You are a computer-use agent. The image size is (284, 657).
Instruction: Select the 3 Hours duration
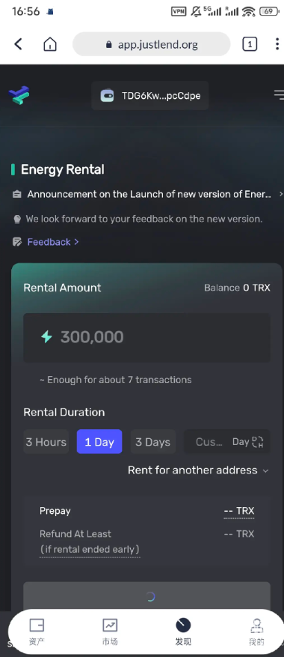click(46, 442)
